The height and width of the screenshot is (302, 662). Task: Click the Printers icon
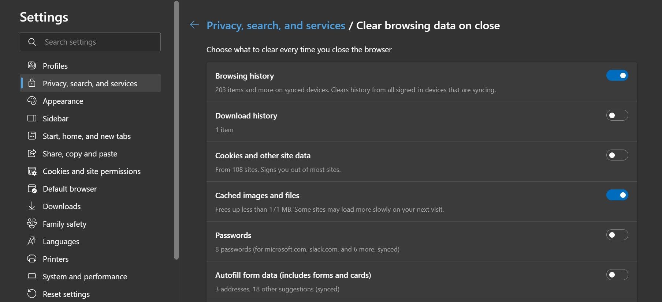click(32, 259)
